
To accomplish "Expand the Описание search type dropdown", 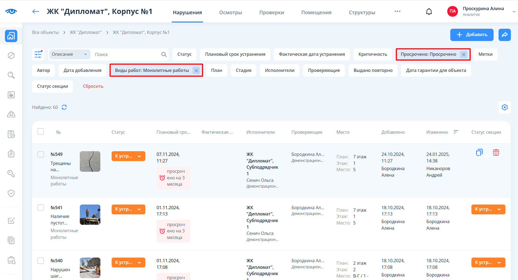I will pos(70,54).
